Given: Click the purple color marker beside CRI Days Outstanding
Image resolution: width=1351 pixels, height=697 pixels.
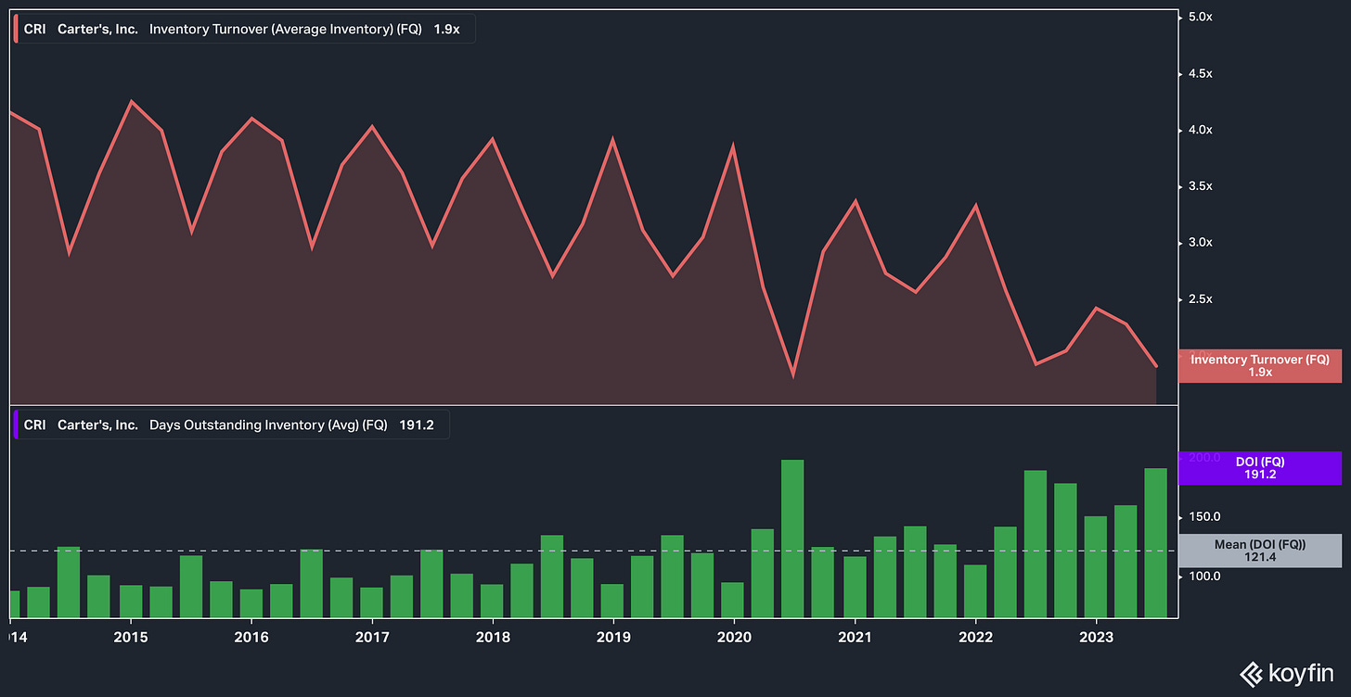Looking at the screenshot, I should click(17, 425).
